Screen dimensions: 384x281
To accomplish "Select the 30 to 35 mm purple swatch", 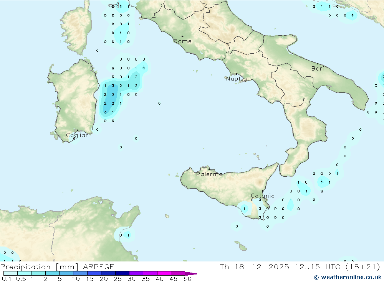I will 136,273.
